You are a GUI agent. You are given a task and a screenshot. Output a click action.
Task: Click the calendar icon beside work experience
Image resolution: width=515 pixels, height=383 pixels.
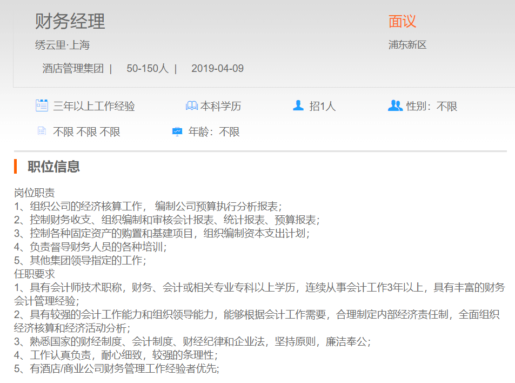click(42, 105)
